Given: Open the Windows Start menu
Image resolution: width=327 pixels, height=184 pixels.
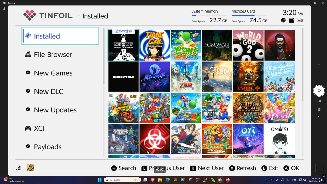Looking at the screenshot, I should pos(99,180).
